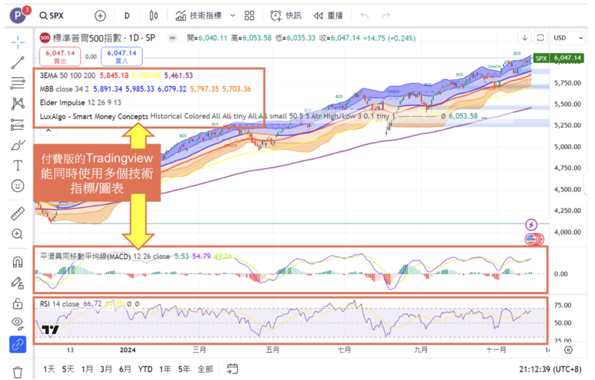Select the 全部 all time range
Viewport: 595px width, 380px height.
205,369
